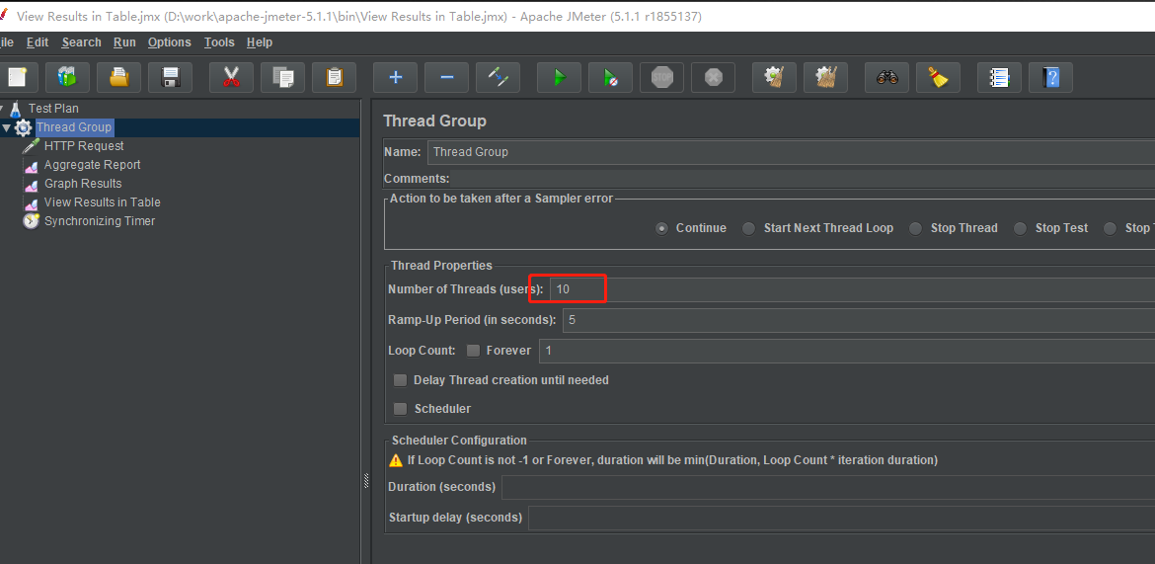This screenshot has height=564, width=1155.
Task: Choose the Continue radio option
Action: point(662,228)
